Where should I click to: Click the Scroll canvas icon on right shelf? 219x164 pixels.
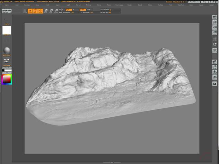tap(215, 17)
